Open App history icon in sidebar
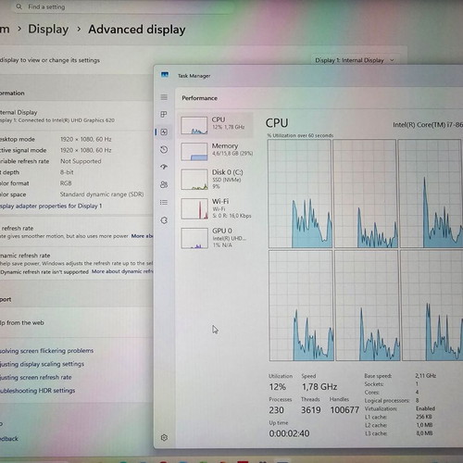This screenshot has height=463, width=463. point(164,150)
